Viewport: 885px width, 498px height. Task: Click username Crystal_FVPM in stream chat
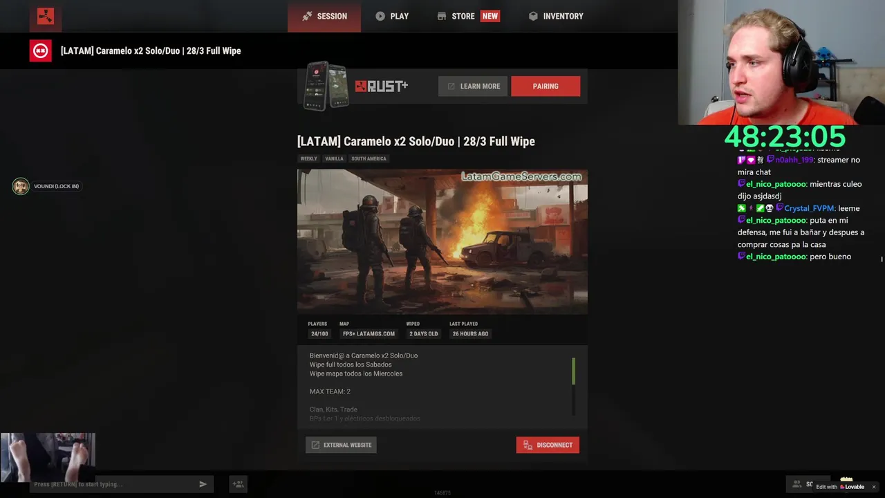809,208
